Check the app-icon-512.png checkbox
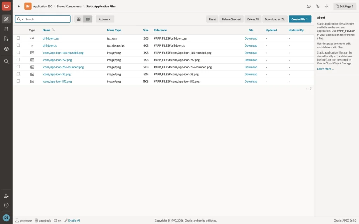Viewport: 359px width, 224px height. pyautogui.click(x=18, y=81)
